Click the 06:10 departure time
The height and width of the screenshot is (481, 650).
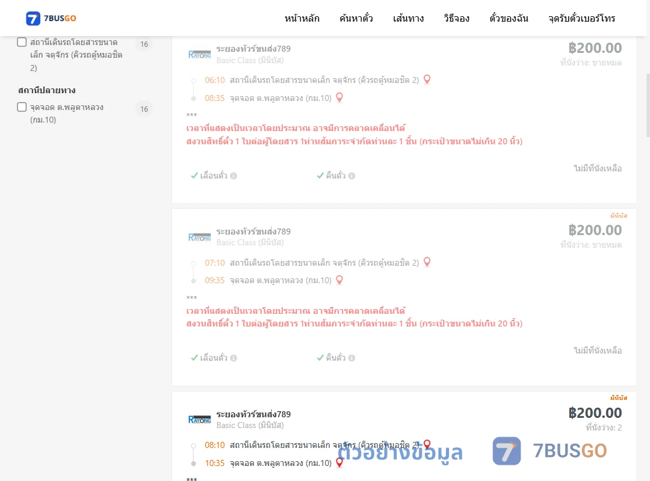[x=215, y=80]
